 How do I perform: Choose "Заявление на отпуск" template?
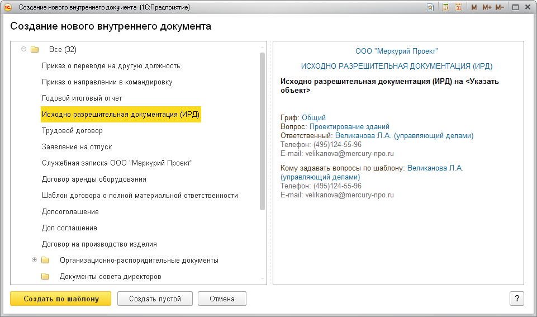pyautogui.click(x=77, y=146)
